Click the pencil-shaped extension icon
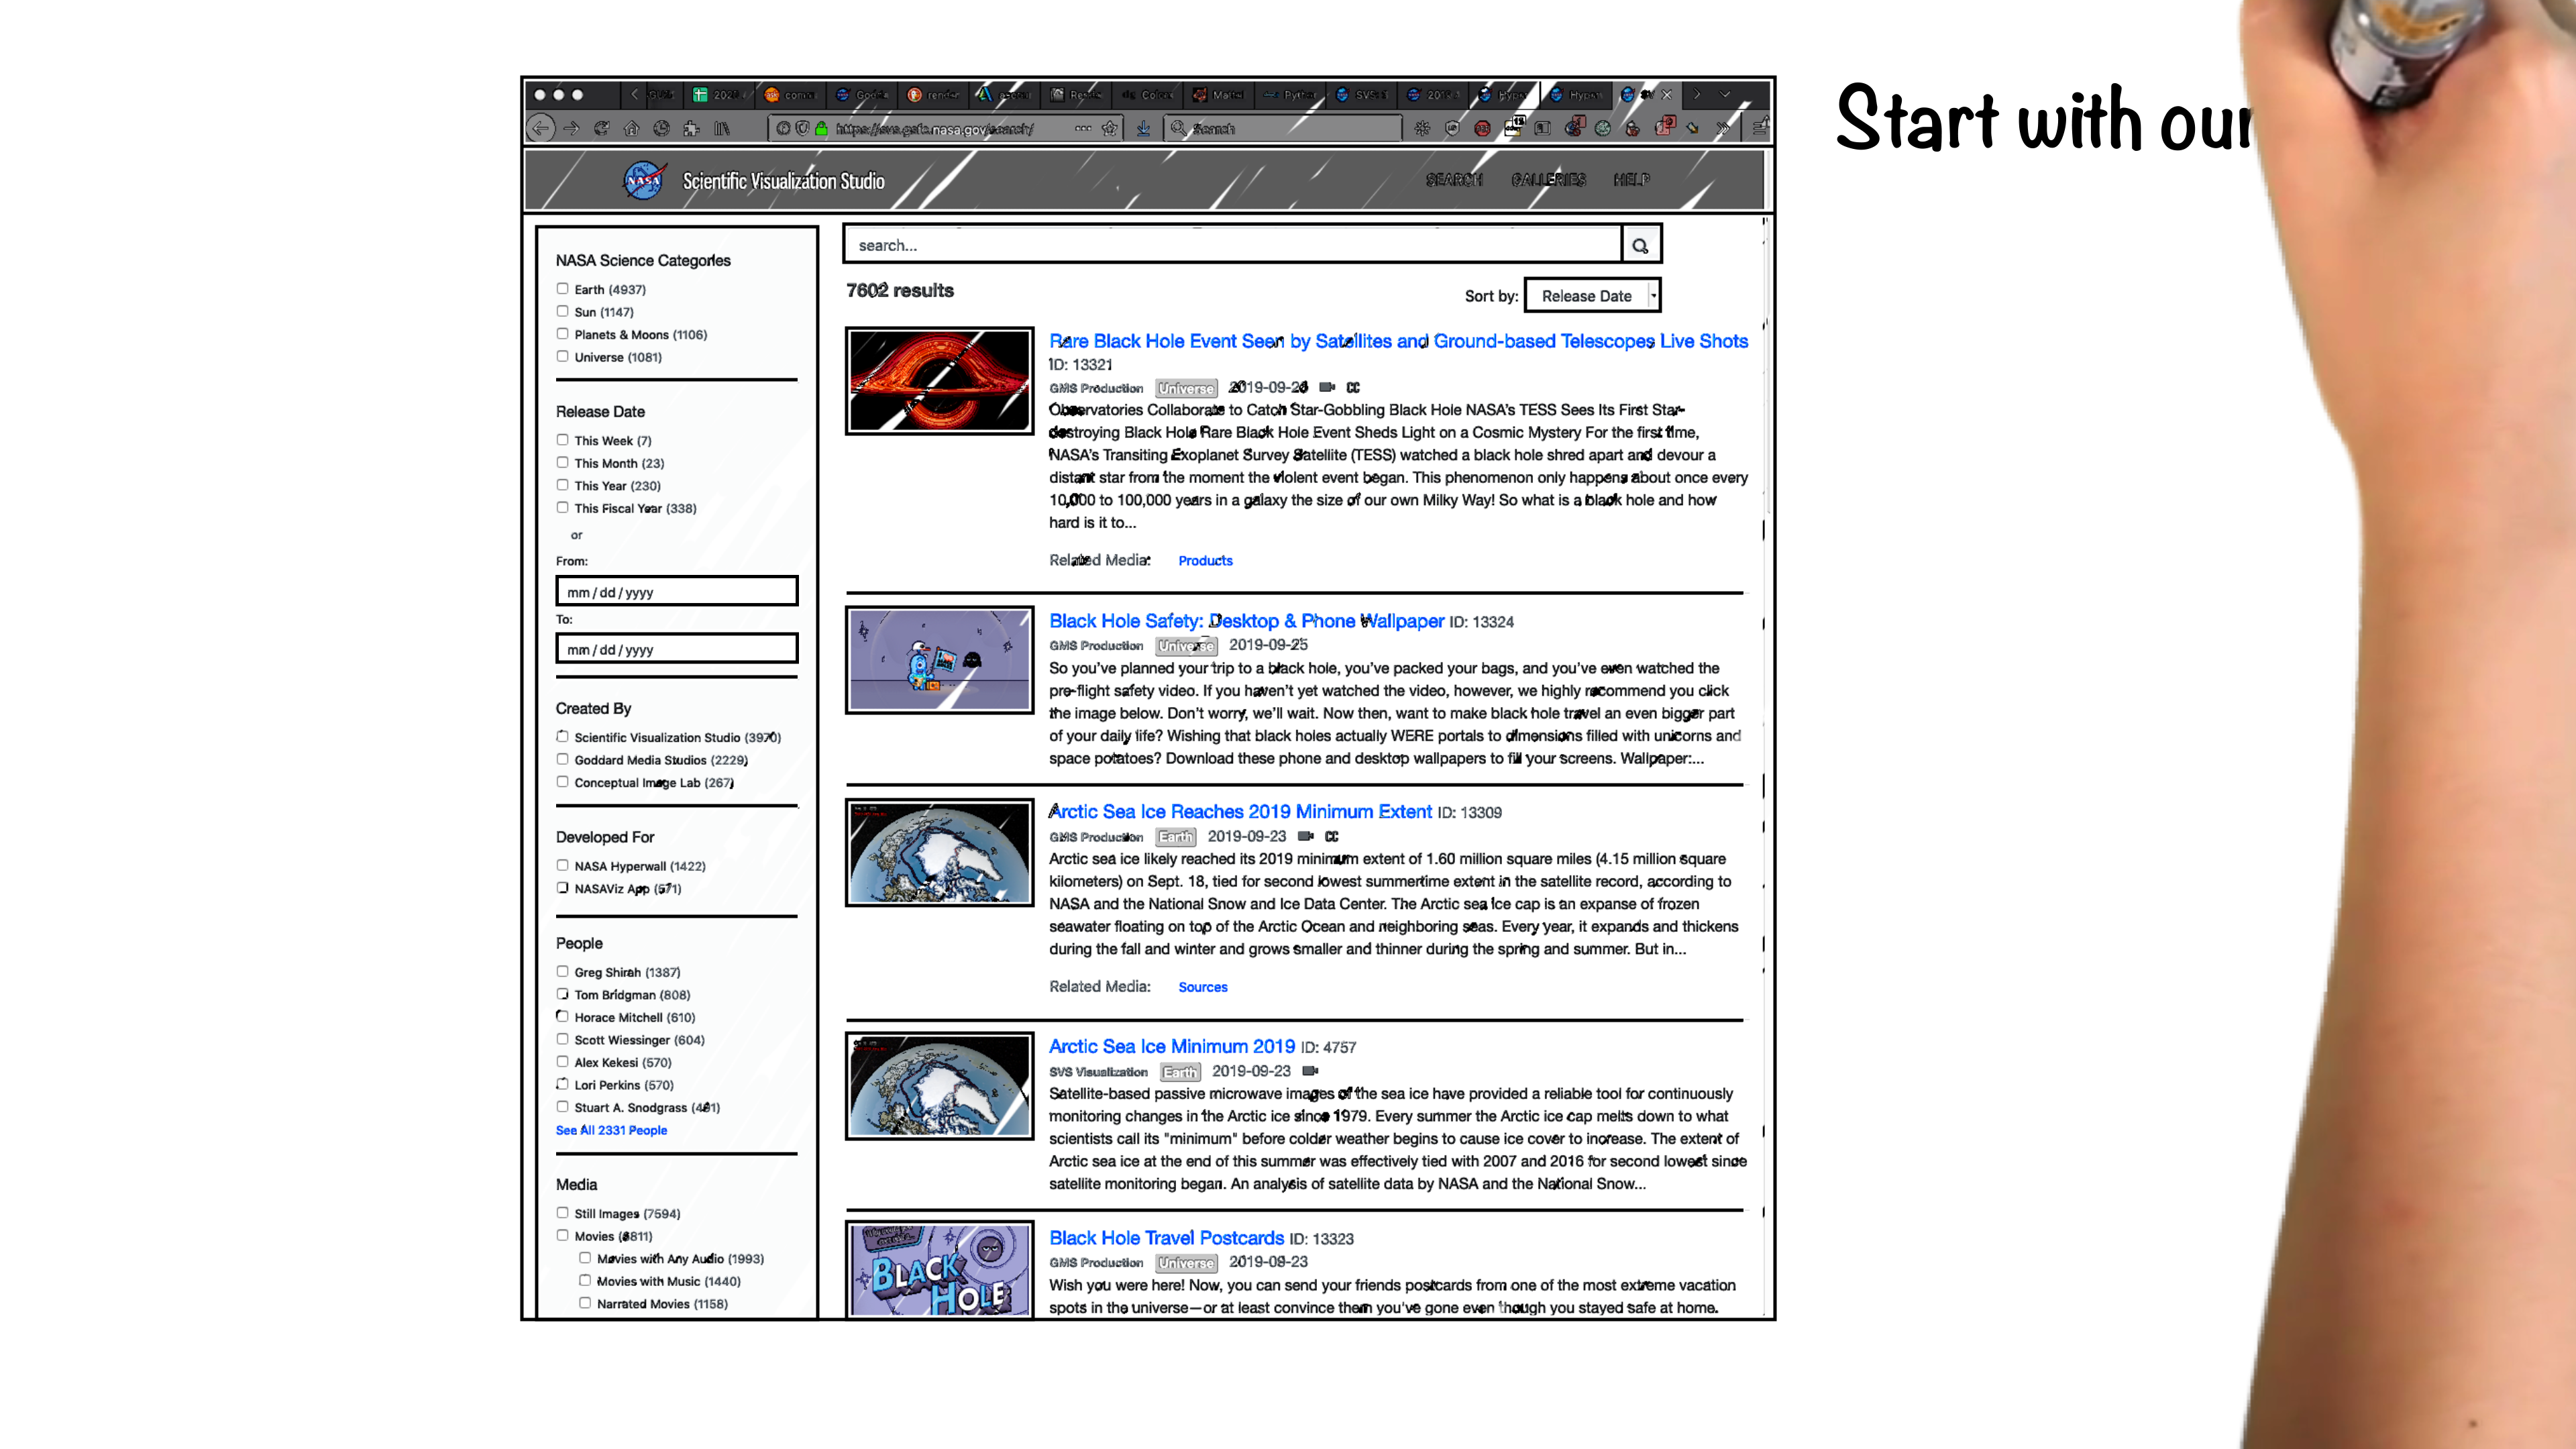The height and width of the screenshot is (1449, 2576). point(1692,128)
